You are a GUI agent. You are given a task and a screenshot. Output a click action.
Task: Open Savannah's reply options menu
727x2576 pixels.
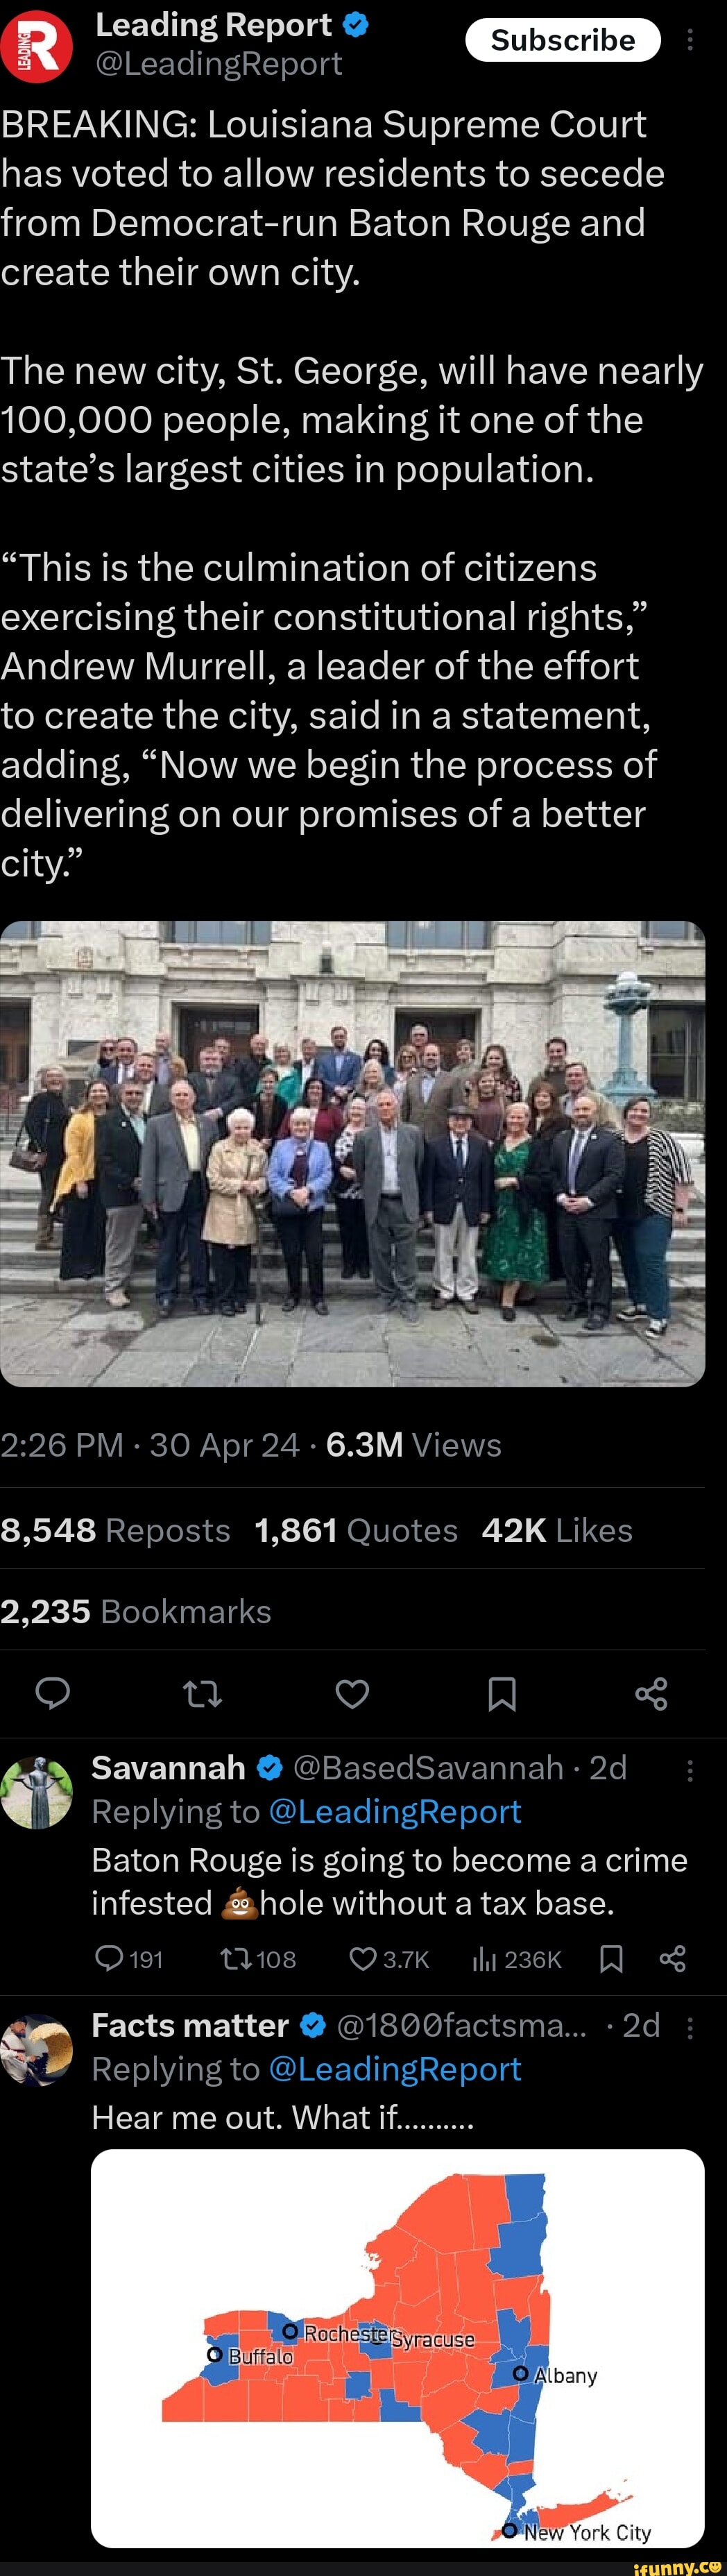click(690, 1771)
